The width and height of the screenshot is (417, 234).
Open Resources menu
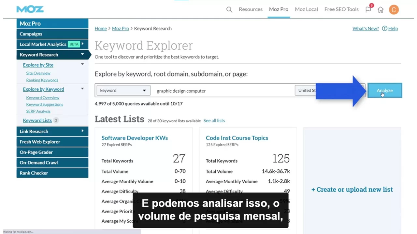click(x=251, y=9)
